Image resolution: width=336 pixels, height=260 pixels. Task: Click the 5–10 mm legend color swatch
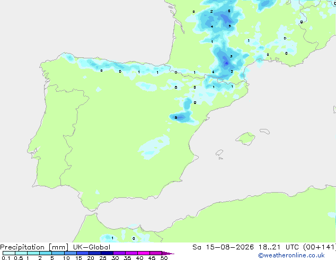[58, 253]
